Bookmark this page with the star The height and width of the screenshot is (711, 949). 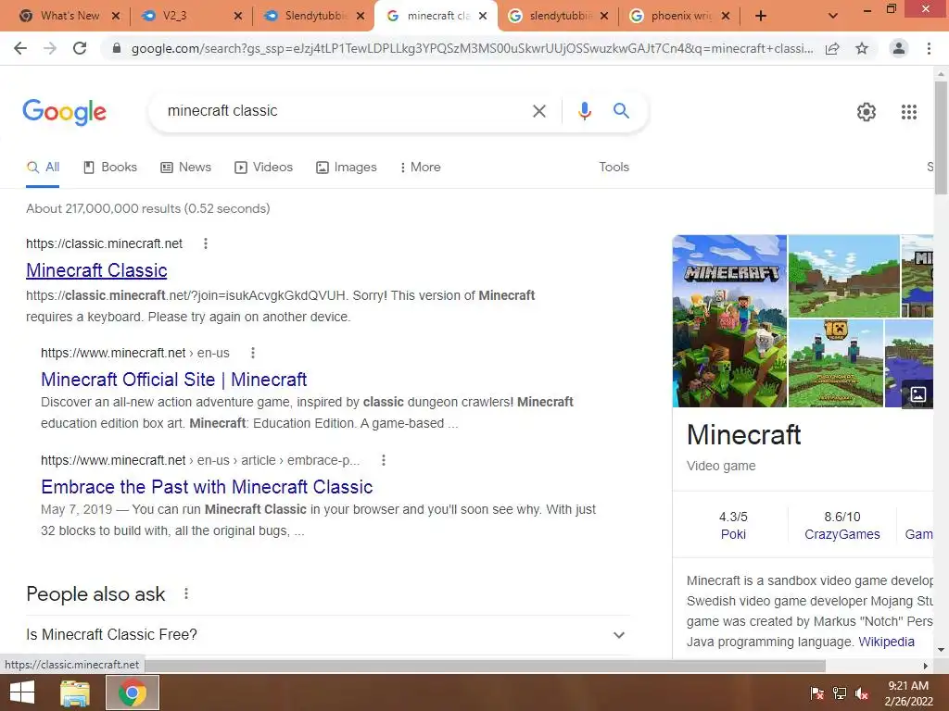862,48
